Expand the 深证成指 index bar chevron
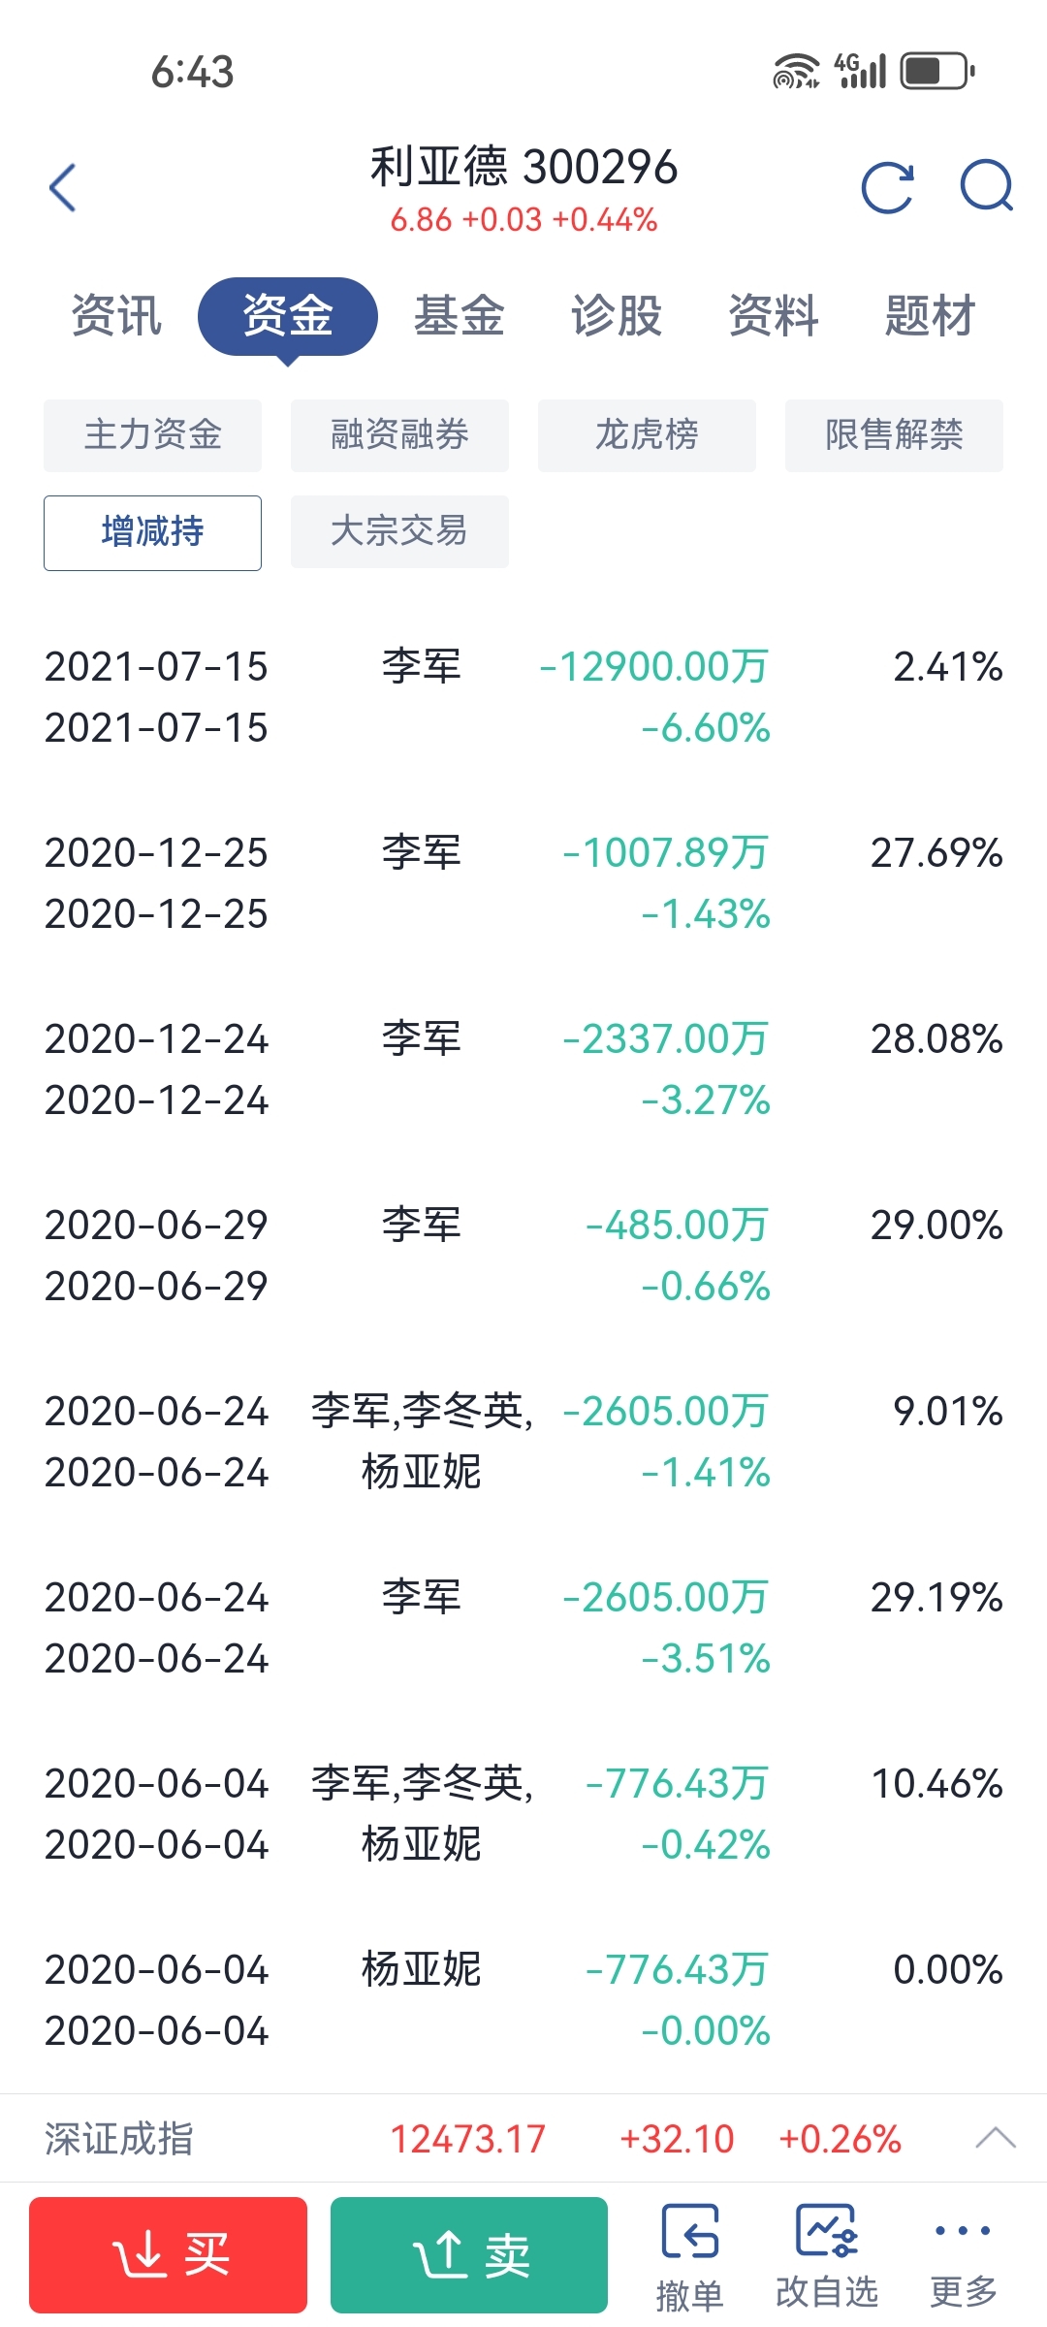Image resolution: width=1047 pixels, height=2327 pixels. point(995,2138)
